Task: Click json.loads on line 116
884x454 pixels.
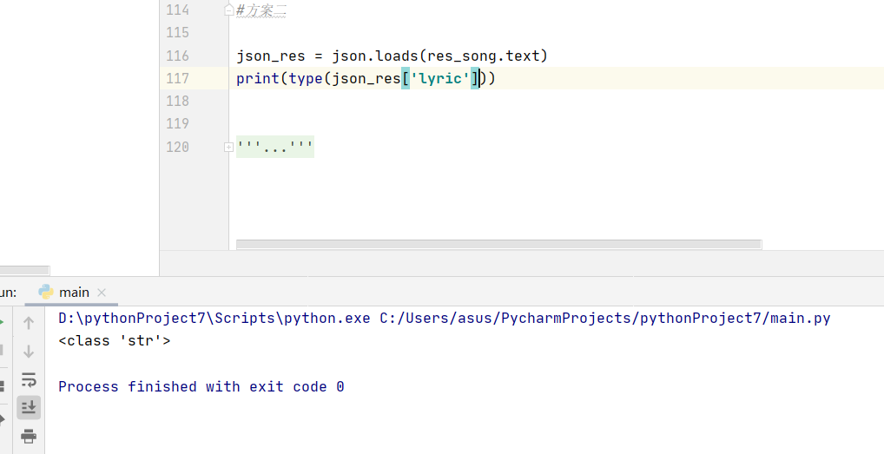Action: pos(374,56)
